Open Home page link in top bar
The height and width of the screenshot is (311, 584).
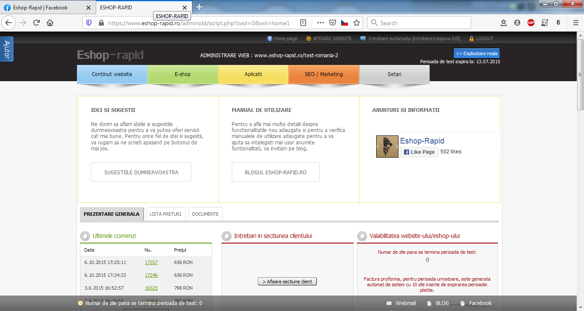tap(282, 38)
